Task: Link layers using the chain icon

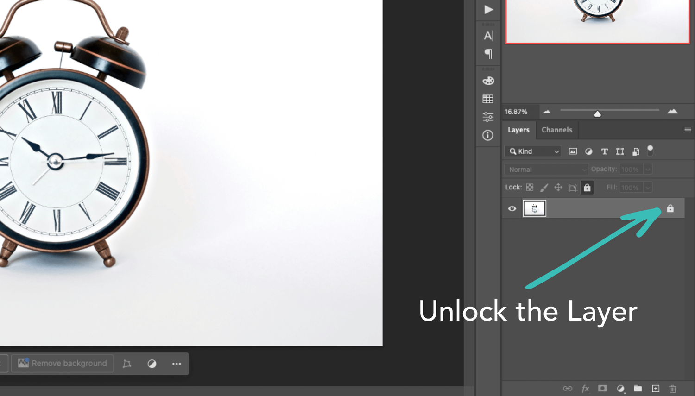Action: (567, 389)
